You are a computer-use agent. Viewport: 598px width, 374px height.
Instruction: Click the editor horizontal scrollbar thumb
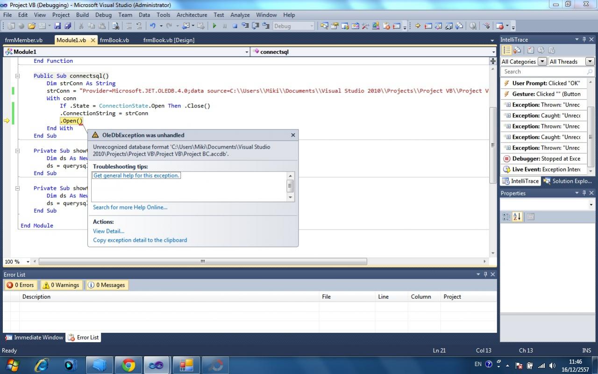[203, 262]
